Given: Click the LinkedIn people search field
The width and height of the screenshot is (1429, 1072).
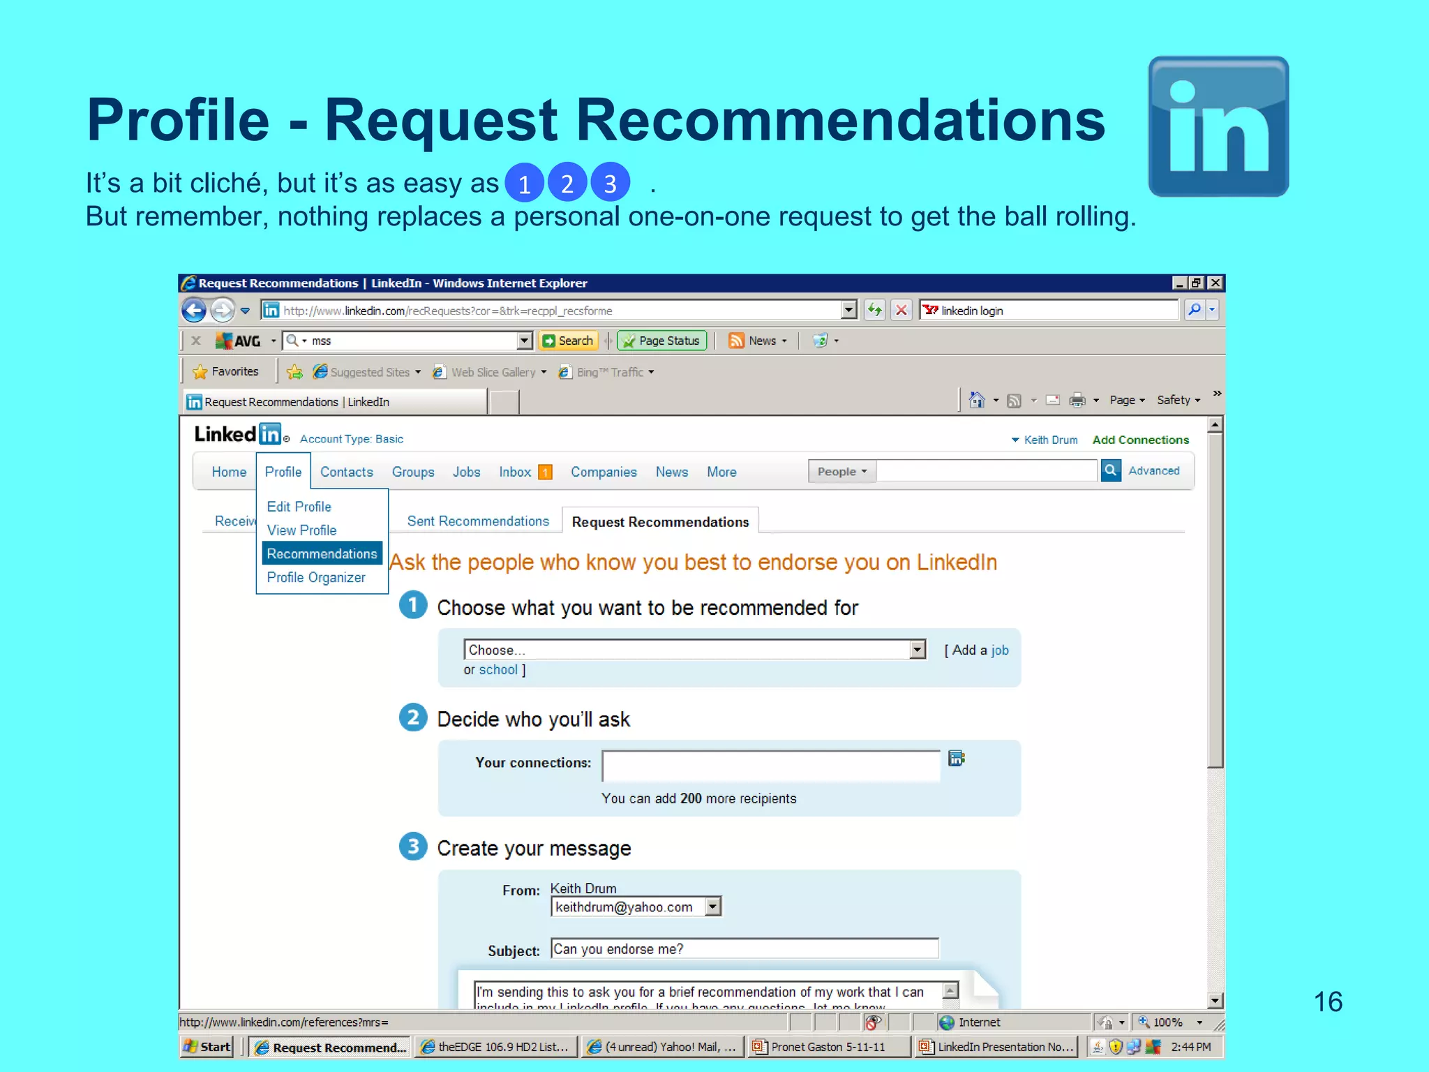Looking at the screenshot, I should (x=987, y=470).
